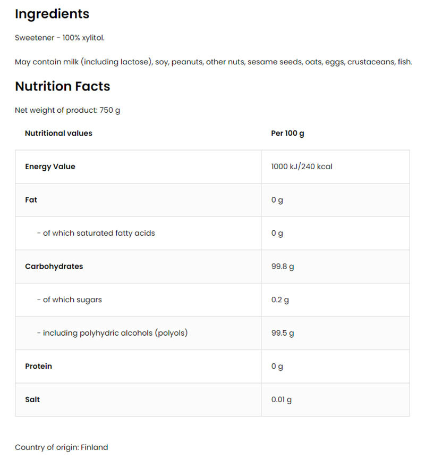Click the 'Nutritional values' column header
The height and width of the screenshot is (466, 425).
[58, 133]
